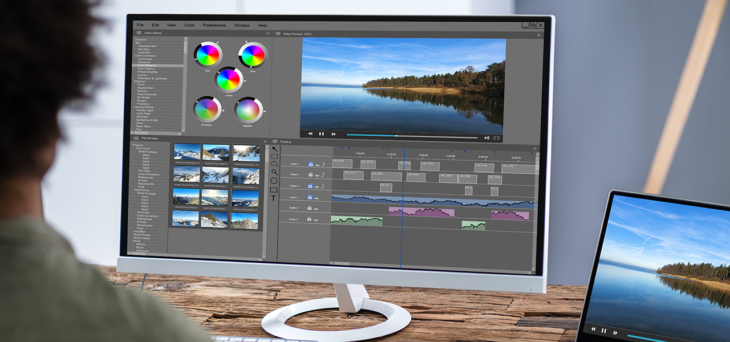Hide the Video 1 track with eye icon
Viewport: 730px width, 342px height.
click(317, 165)
